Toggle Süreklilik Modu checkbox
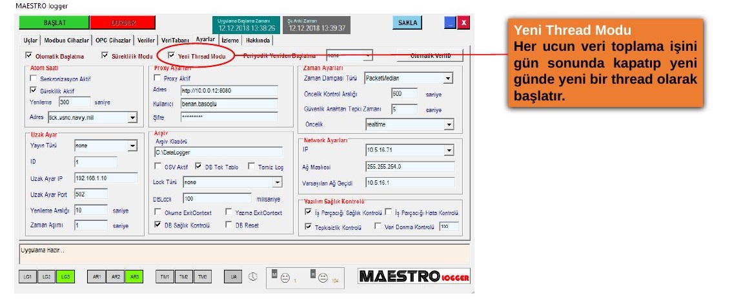 (x=105, y=55)
